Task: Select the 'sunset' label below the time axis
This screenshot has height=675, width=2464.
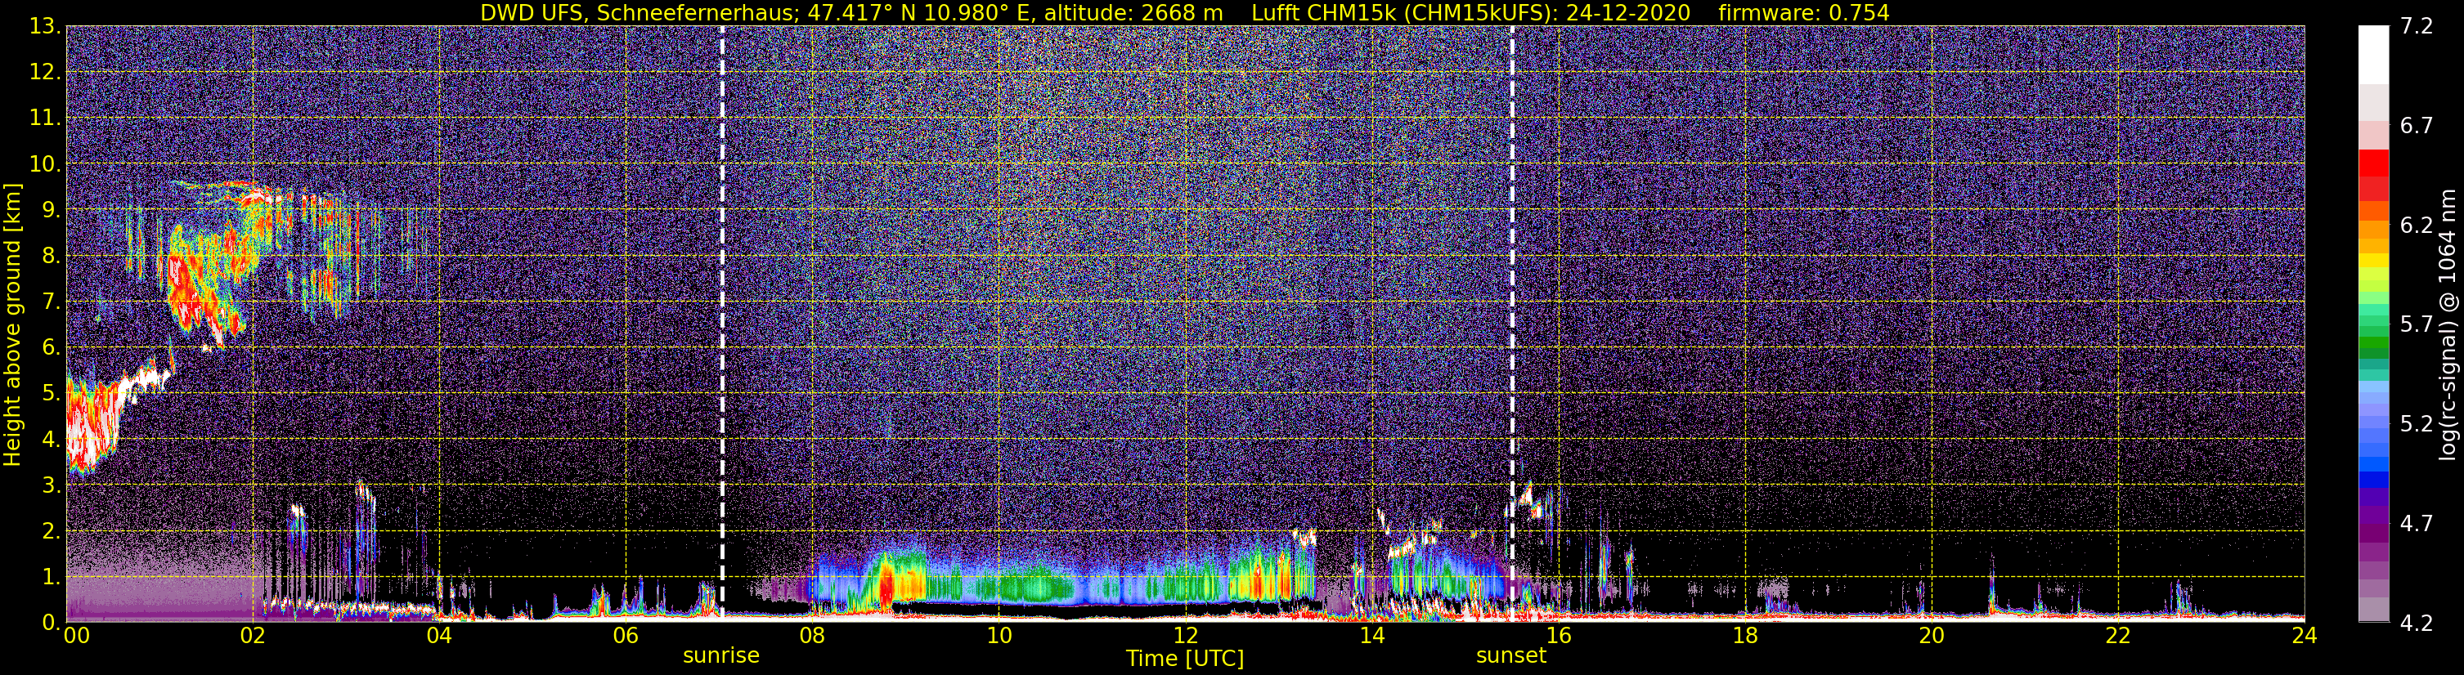Action: (1511, 656)
